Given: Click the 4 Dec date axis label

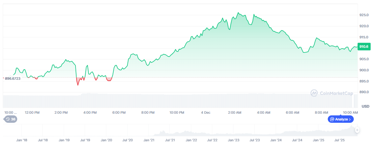Looking at the screenshot, I should [x=206, y=112].
